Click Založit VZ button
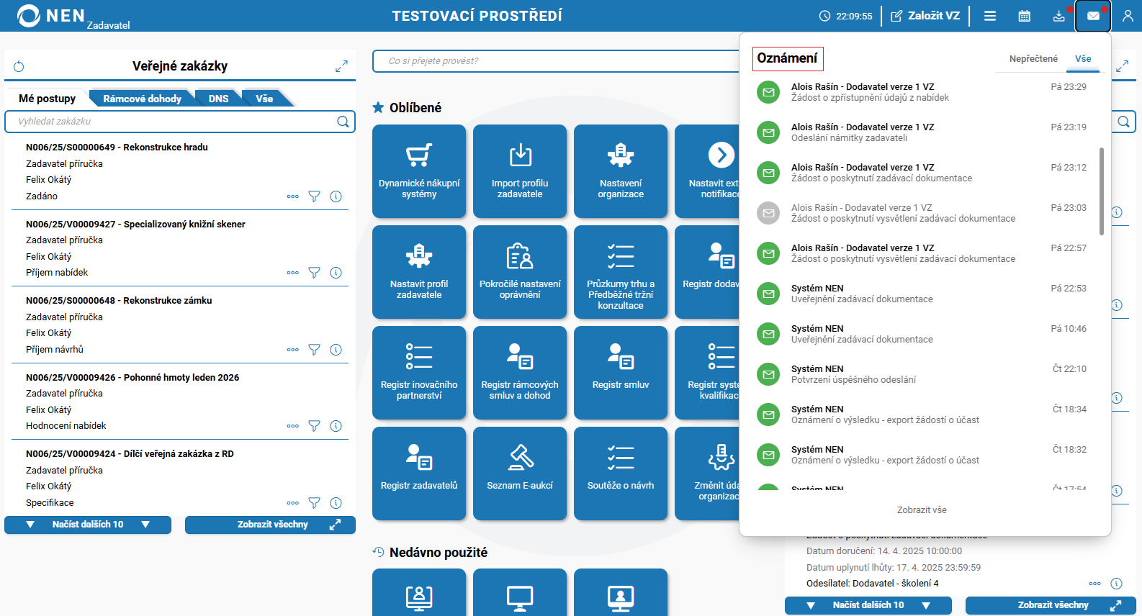This screenshot has width=1142, height=616. pyautogui.click(x=925, y=16)
